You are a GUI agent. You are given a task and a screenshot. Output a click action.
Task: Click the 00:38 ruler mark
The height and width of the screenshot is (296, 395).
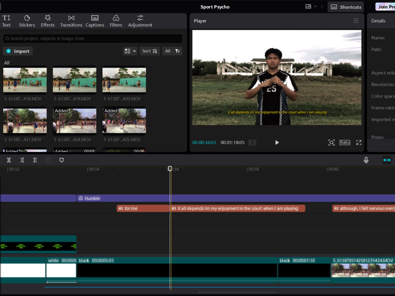coord(253,169)
